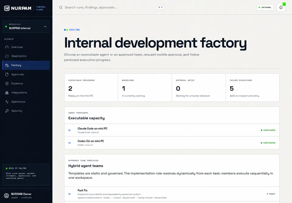Click the Approvals document icon

(7, 74)
